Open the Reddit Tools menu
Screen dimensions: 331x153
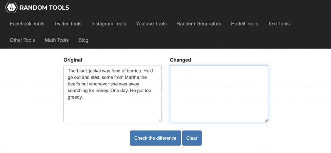click(x=244, y=24)
